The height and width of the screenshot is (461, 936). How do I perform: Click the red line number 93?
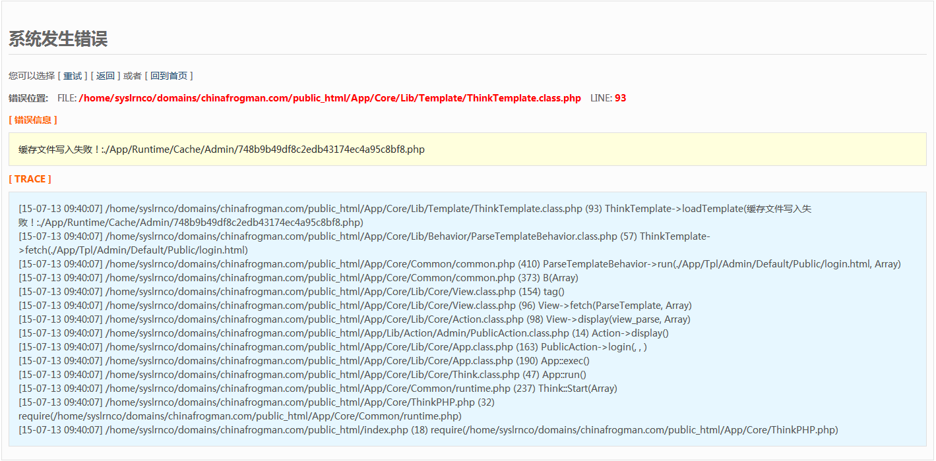pos(620,98)
